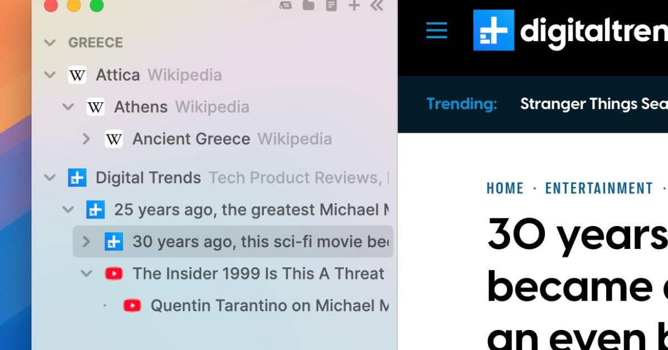
Task: Click the ENTERTAINMENT breadcrumb link
Action: pyautogui.click(x=599, y=188)
